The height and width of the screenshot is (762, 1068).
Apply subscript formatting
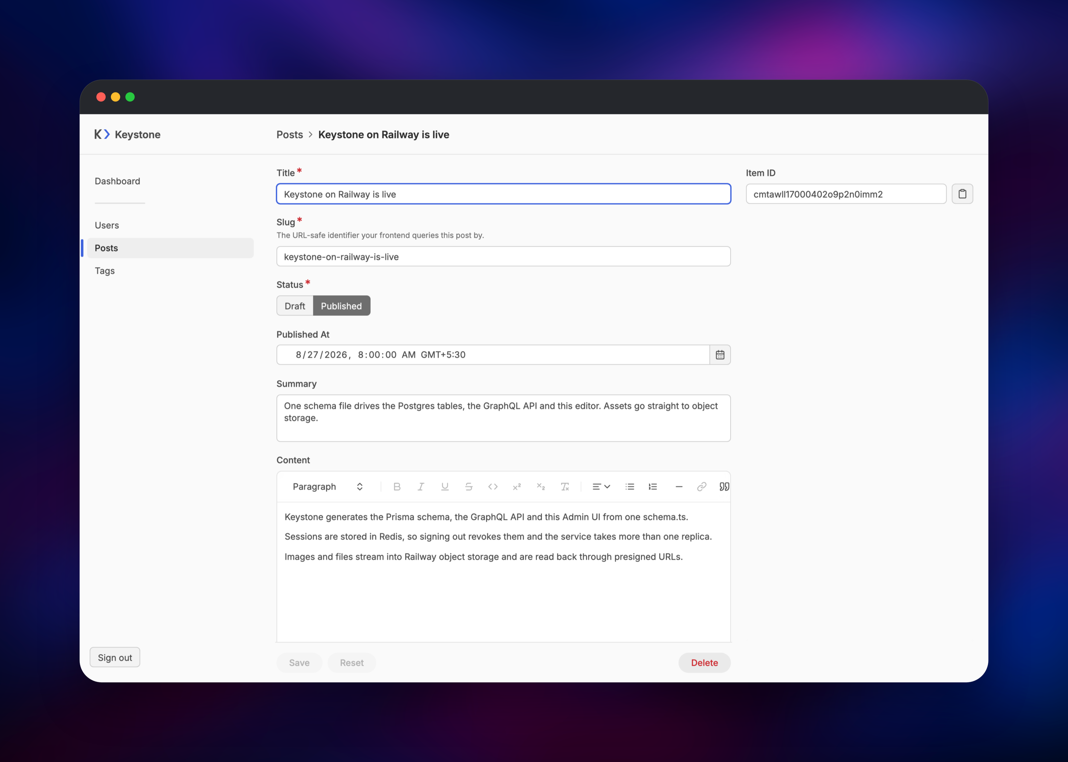pos(541,487)
